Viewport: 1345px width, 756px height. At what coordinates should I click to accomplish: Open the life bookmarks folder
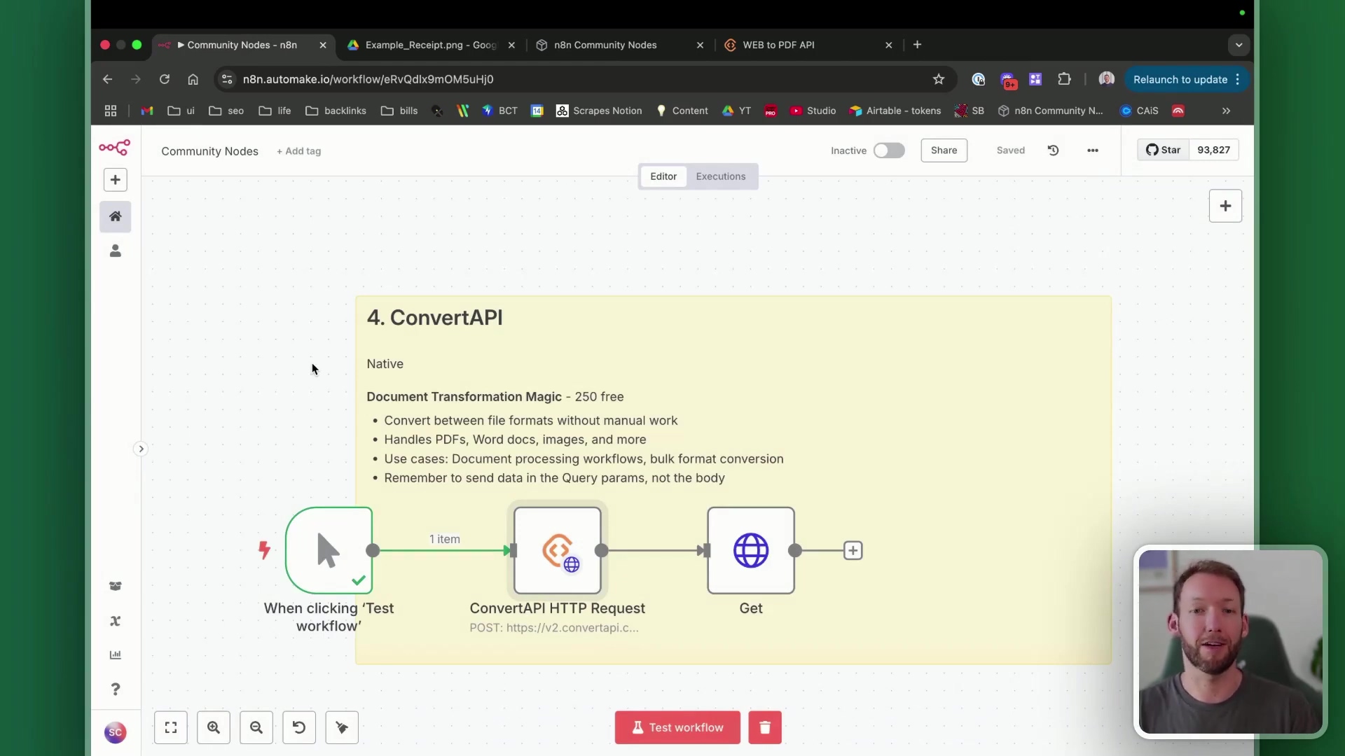[275, 111]
